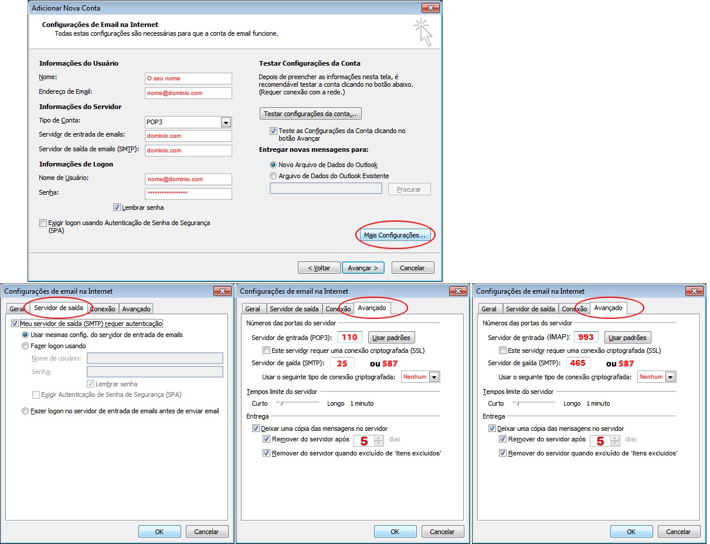Select "Arquivo de Dados do Outlook Existente" option
This screenshot has height=544, width=710.
pyautogui.click(x=273, y=176)
